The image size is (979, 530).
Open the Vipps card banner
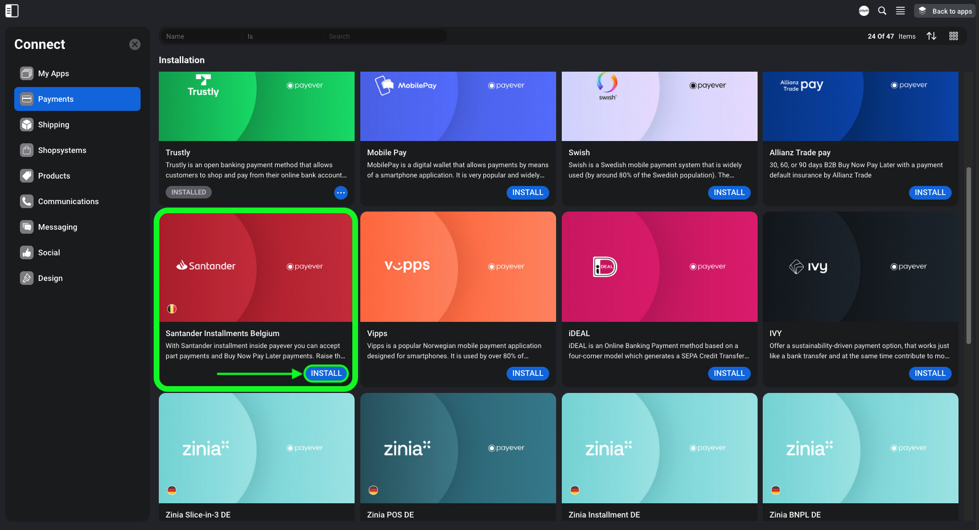[x=458, y=267]
